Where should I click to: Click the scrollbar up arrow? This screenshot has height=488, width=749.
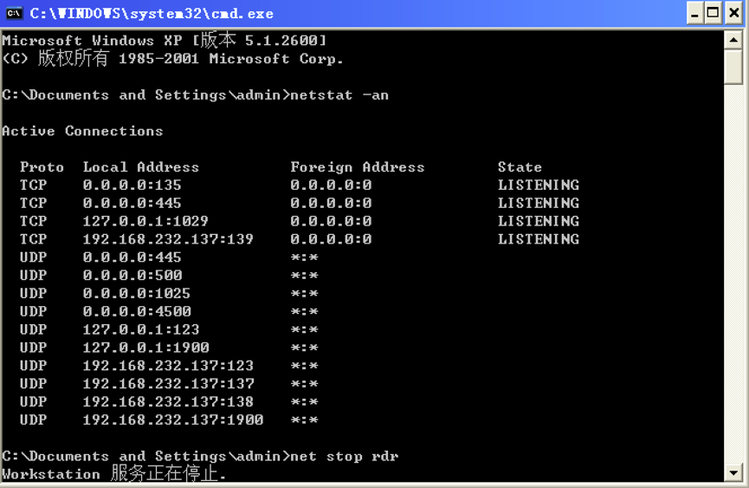coord(734,40)
